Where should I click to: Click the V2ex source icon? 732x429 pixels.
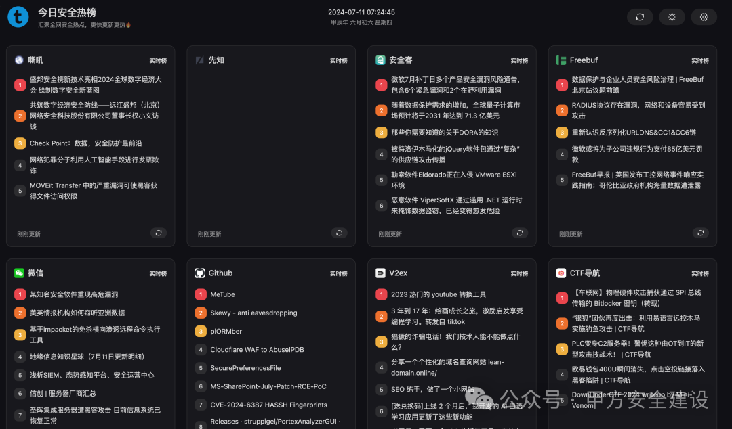pyautogui.click(x=380, y=273)
